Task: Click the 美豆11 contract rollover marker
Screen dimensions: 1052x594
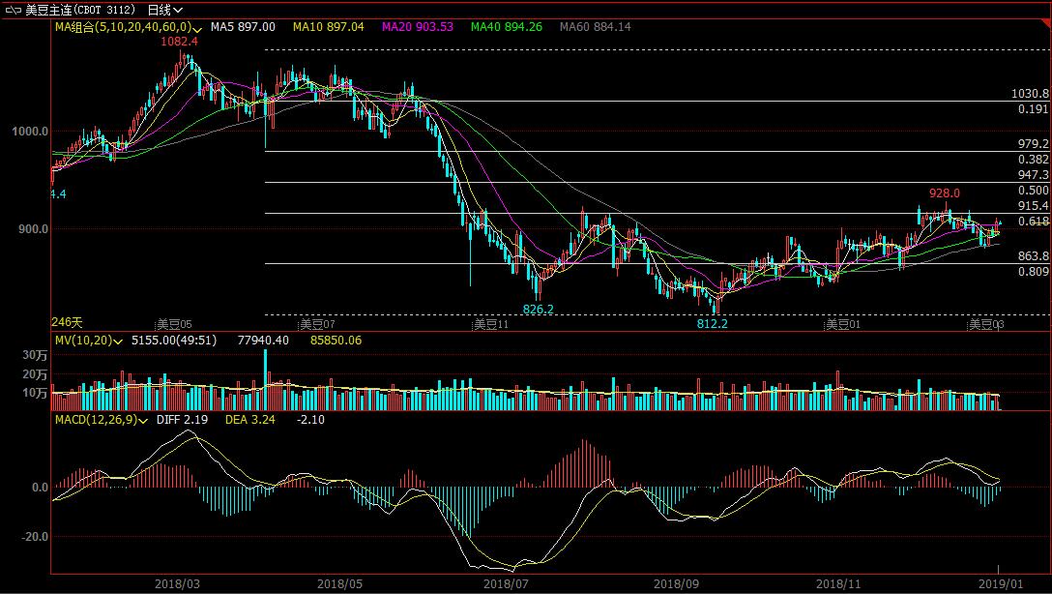Action: point(489,324)
